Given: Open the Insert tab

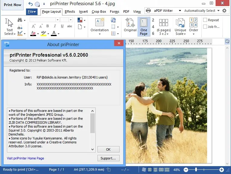Looking at the screenshot, I should point(83,12).
